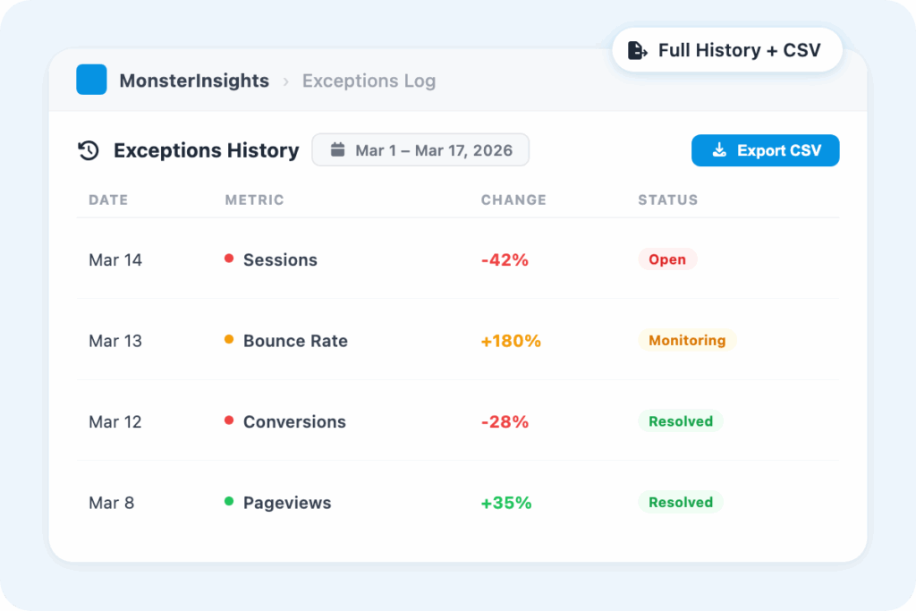
Task: Sort by the Date column header
Action: (x=108, y=200)
